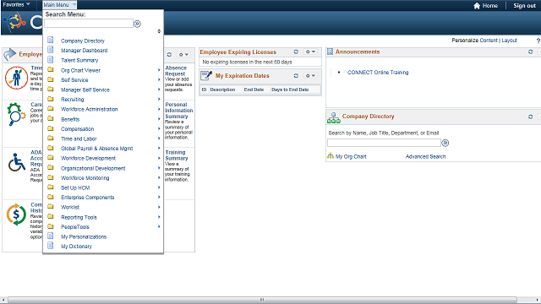Click the My Expiration Dates notepad icon
The image size is (541, 304).
(x=206, y=75)
